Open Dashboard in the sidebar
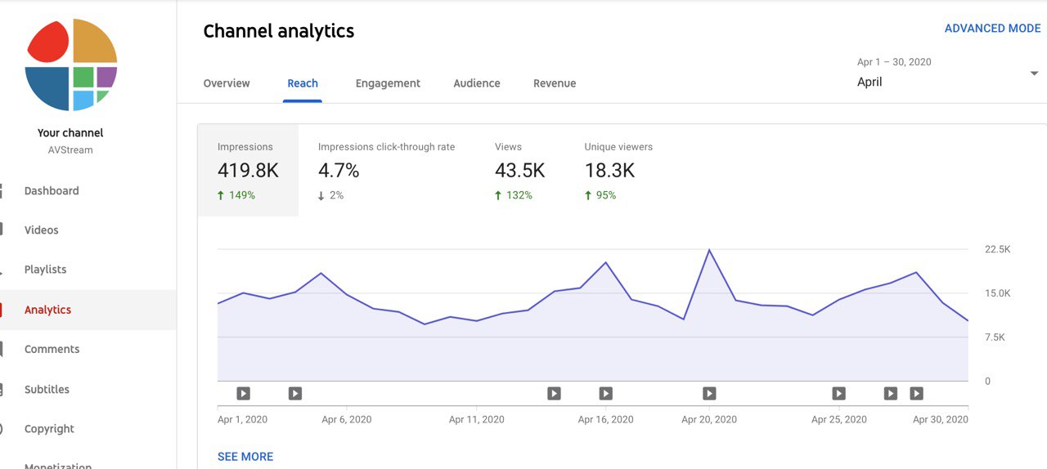 (x=52, y=191)
